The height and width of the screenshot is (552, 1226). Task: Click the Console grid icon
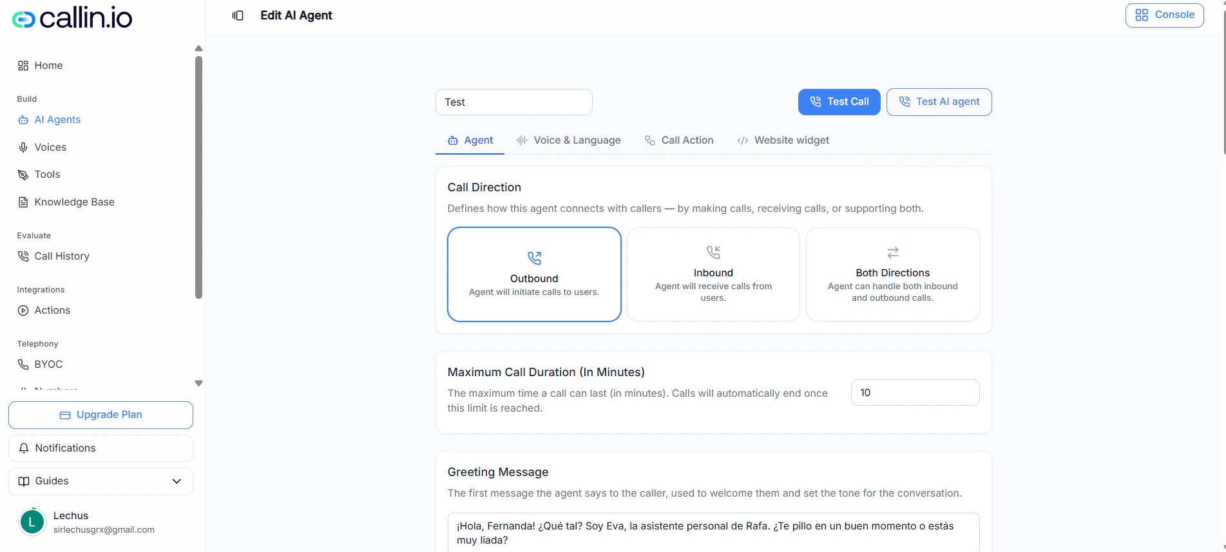tap(1142, 15)
